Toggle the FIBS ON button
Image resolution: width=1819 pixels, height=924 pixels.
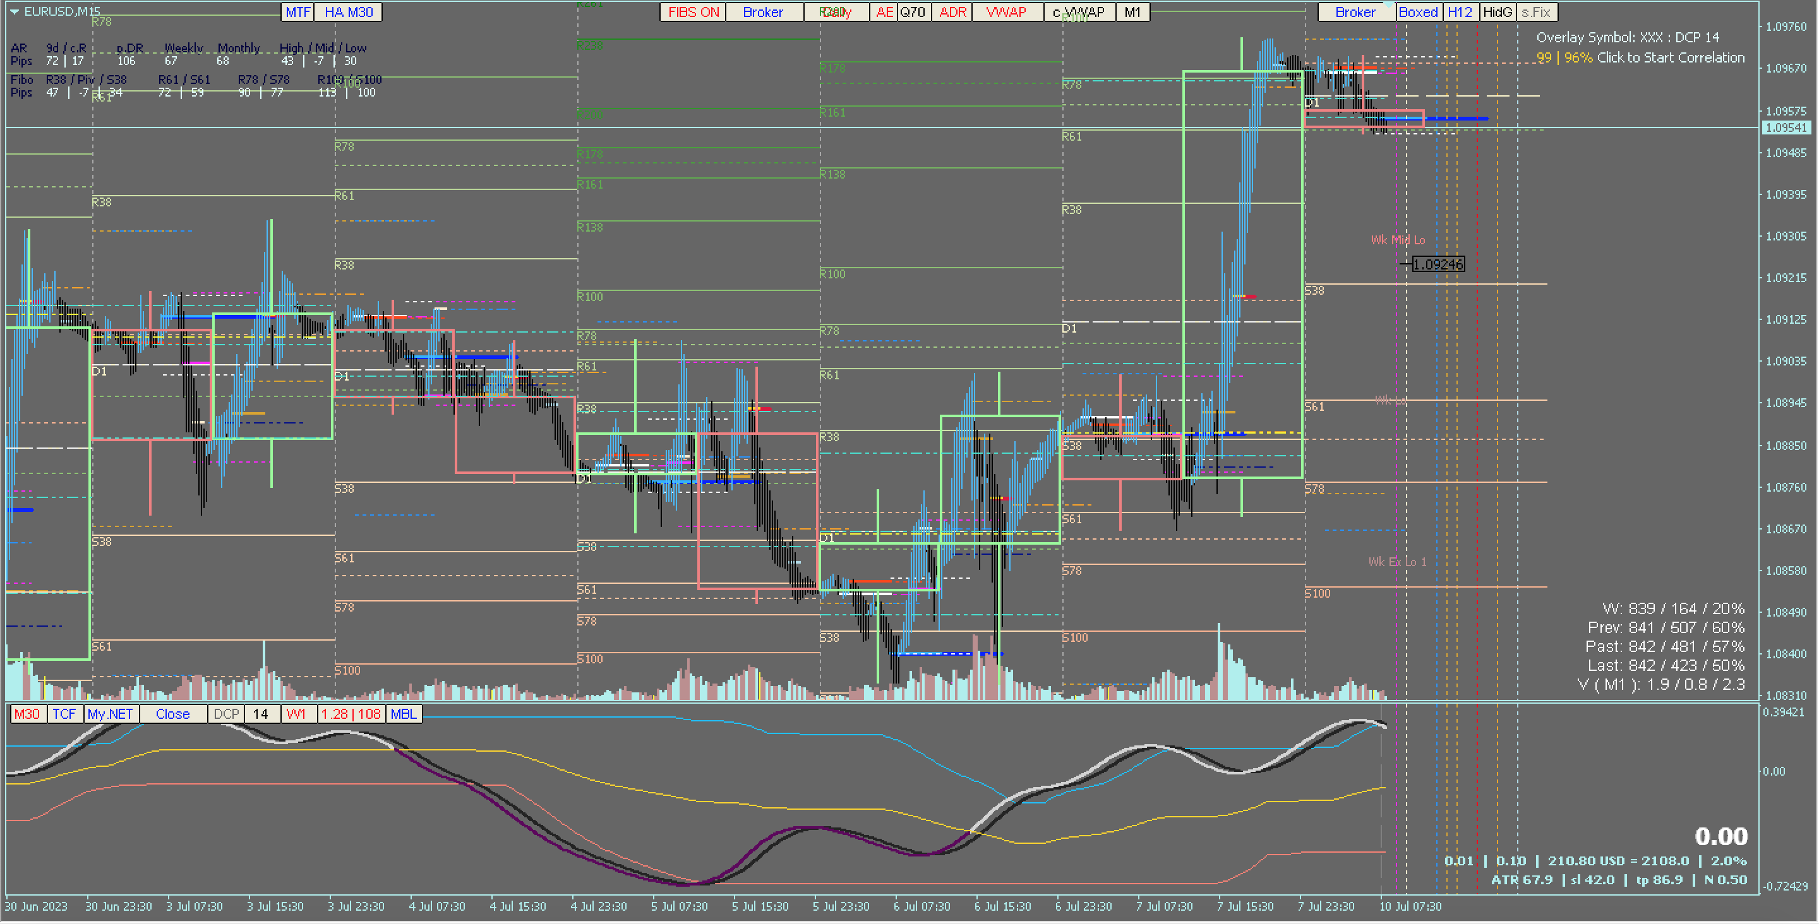tap(693, 12)
